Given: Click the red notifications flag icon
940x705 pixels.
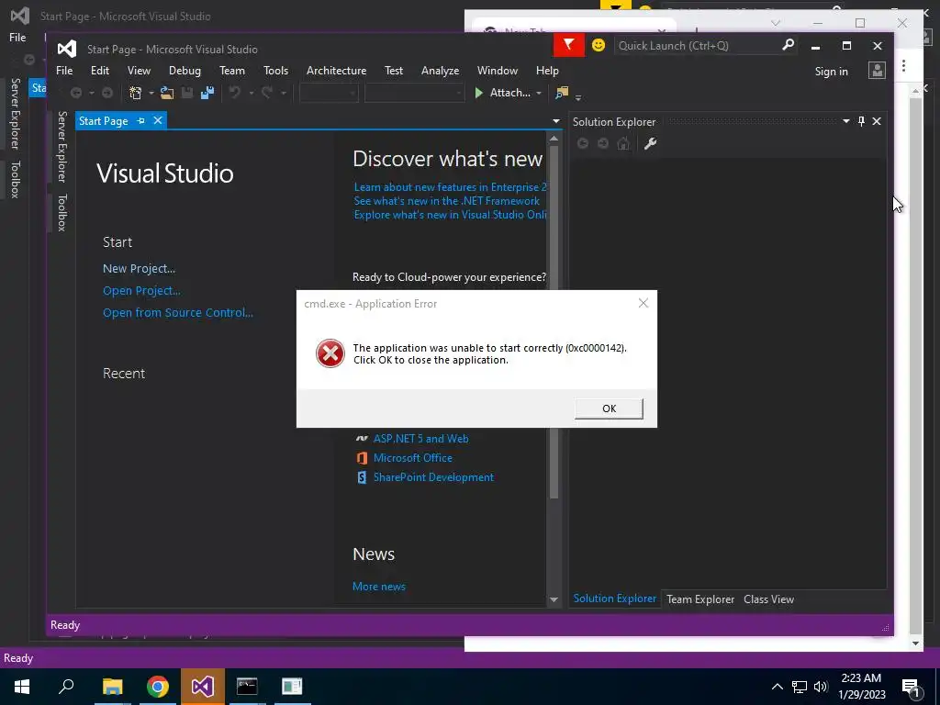Looking at the screenshot, I should pyautogui.click(x=568, y=45).
